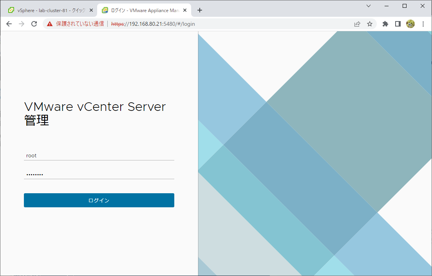Open a new browser tab
The height and width of the screenshot is (276, 432).
pos(200,11)
